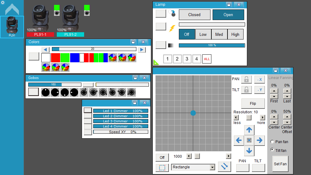Viewport: 311px width, 175px height.
Task: Set shutter to Closed
Action: coord(195,15)
